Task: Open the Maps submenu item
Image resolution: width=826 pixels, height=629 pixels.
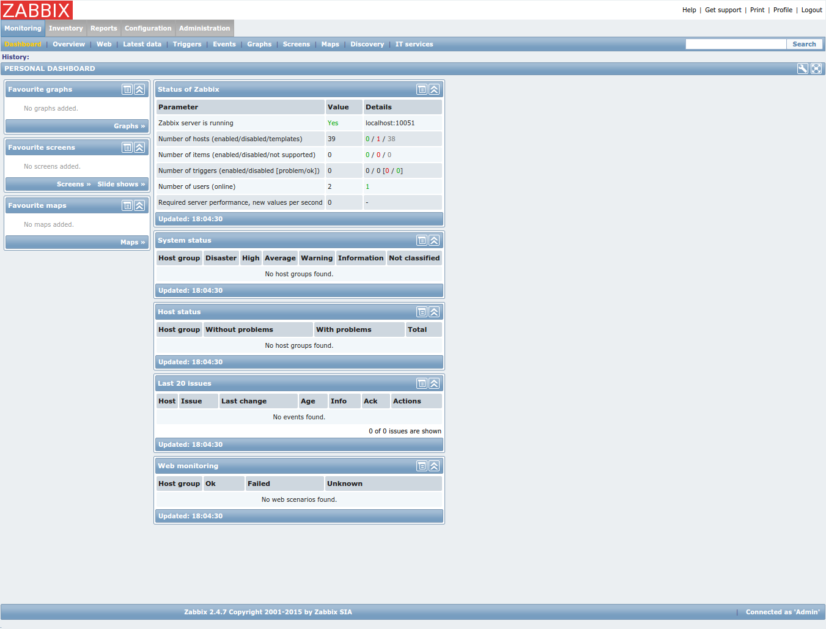Action: (330, 44)
